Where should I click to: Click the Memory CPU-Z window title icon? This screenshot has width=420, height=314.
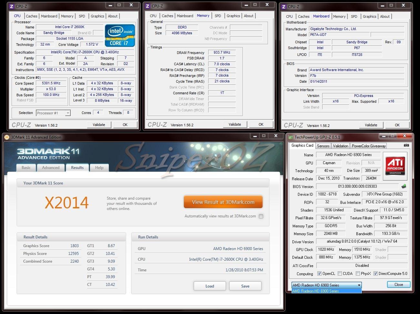coord(148,6)
